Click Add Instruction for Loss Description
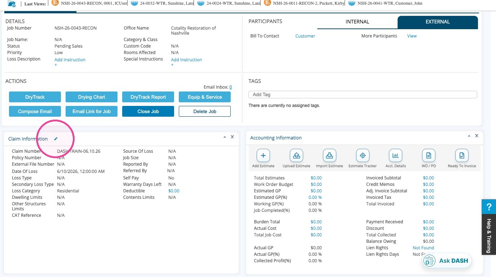 (x=70, y=60)
